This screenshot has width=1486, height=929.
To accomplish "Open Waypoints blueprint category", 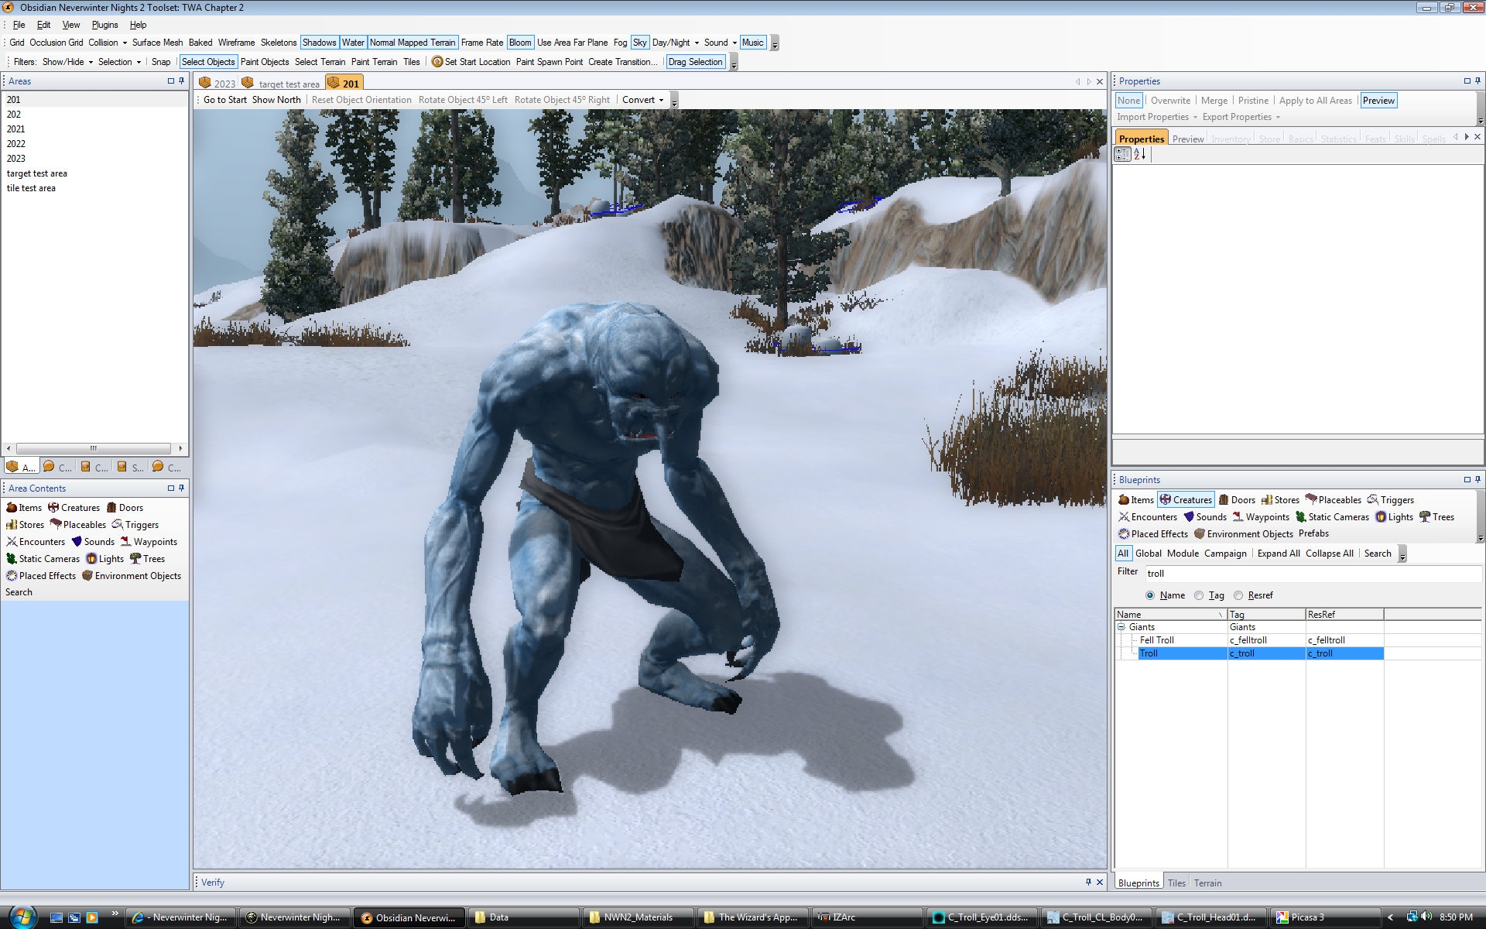I will coord(1260,517).
